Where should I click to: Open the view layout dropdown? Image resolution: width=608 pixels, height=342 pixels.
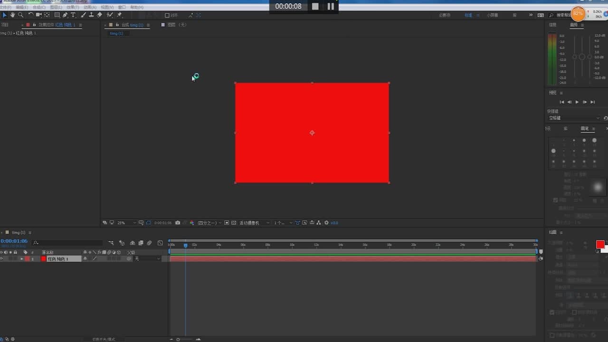(x=283, y=223)
